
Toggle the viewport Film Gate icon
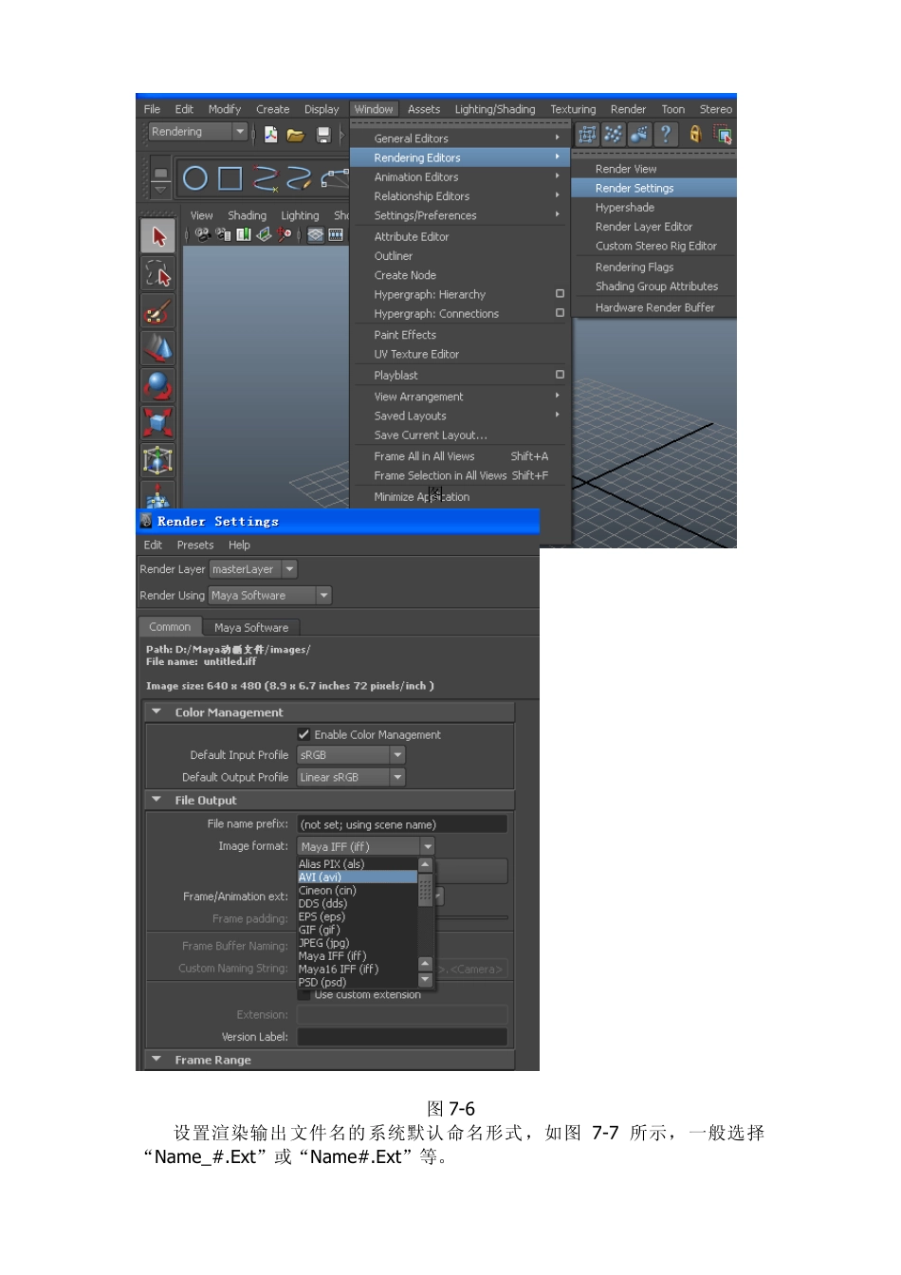pyautogui.click(x=336, y=234)
